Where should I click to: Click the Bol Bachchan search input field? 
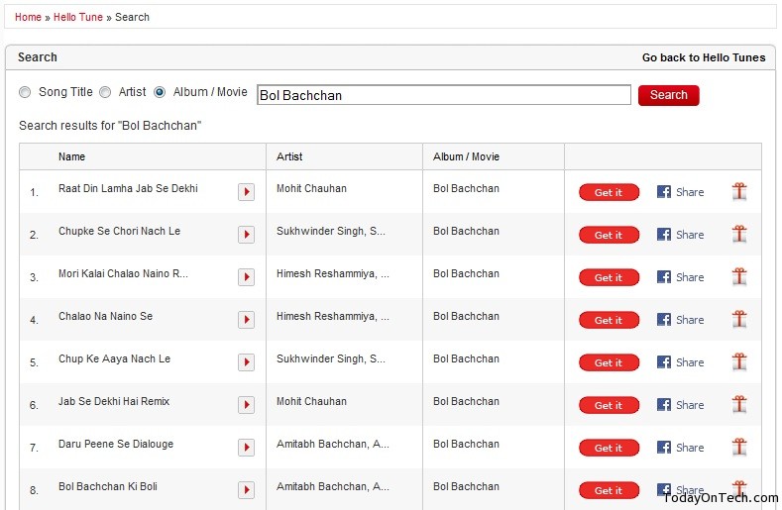click(444, 95)
